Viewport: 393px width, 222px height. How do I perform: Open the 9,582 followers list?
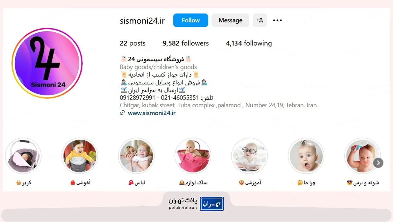(x=186, y=43)
